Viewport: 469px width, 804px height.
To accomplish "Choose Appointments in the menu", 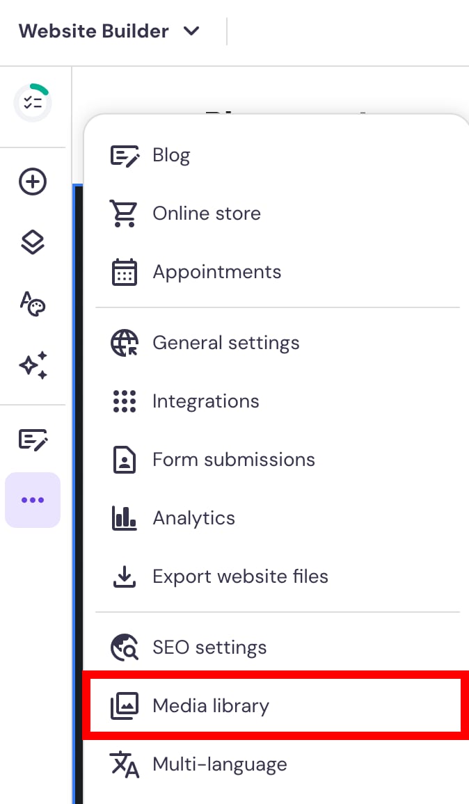I will [217, 272].
